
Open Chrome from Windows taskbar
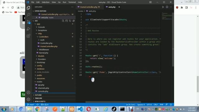[37, 109]
